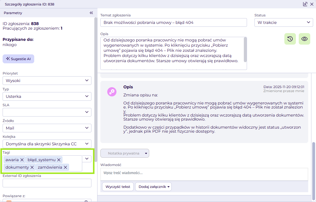Open the Status dropdown showing W trakcie
316x202 pixels.
coord(284,22)
